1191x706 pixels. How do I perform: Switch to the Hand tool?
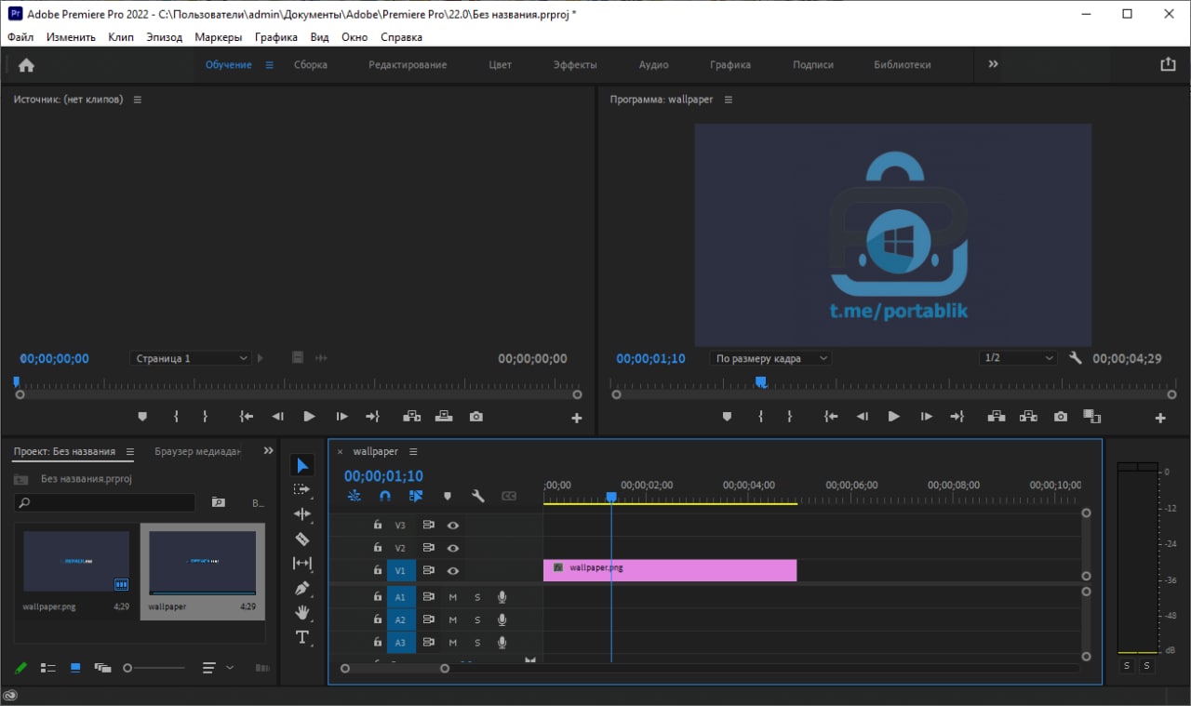click(x=302, y=612)
